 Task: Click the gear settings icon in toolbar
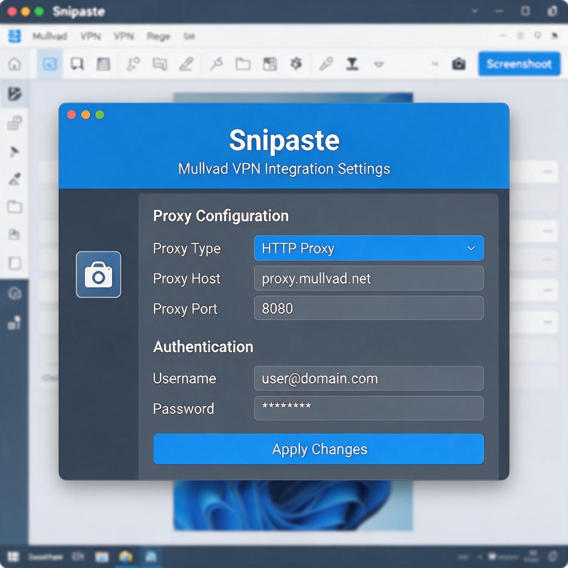tap(296, 64)
